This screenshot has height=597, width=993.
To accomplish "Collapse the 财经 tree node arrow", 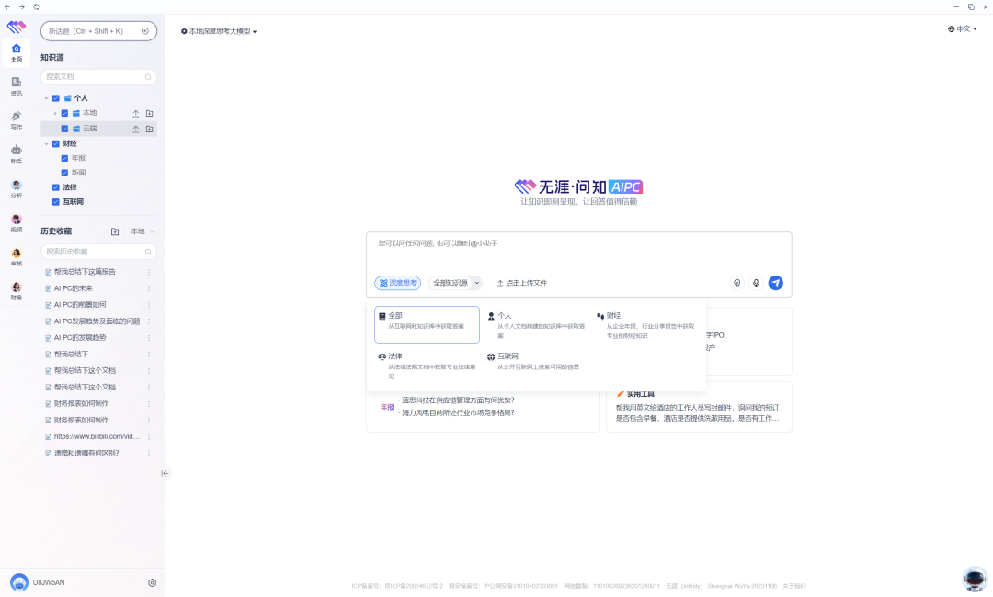I will tap(46, 143).
